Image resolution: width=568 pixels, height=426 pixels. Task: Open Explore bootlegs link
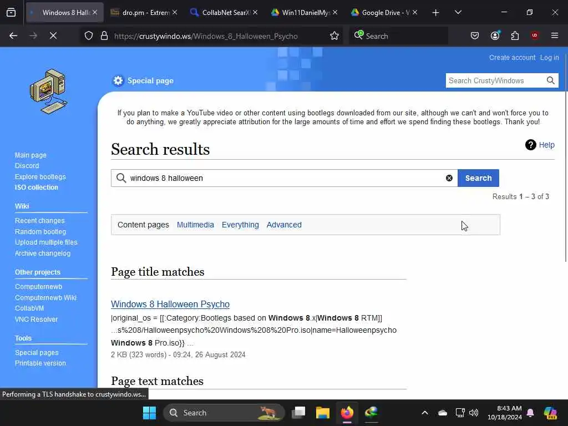(x=40, y=177)
